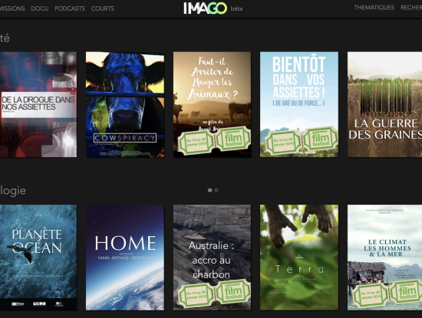422x318 pixels.
Task: Go to the COURTS section
Action: coord(103,8)
